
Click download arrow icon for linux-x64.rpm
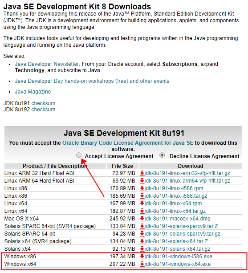tap(142, 204)
